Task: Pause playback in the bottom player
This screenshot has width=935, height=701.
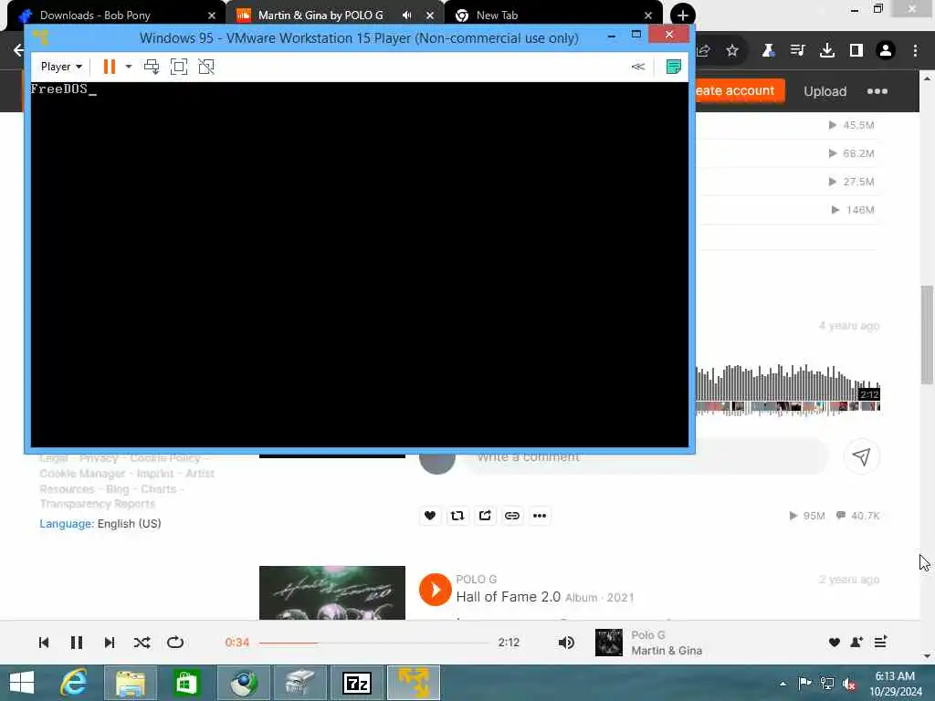Action: (x=77, y=643)
